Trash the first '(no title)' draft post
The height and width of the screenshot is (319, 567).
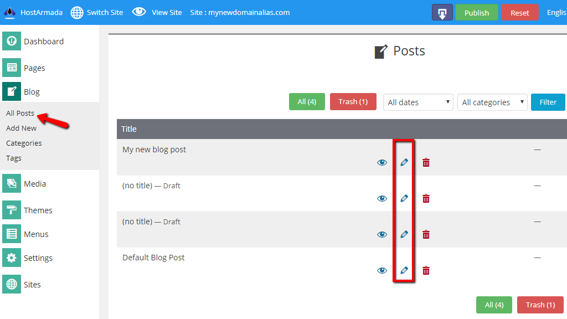[426, 199]
